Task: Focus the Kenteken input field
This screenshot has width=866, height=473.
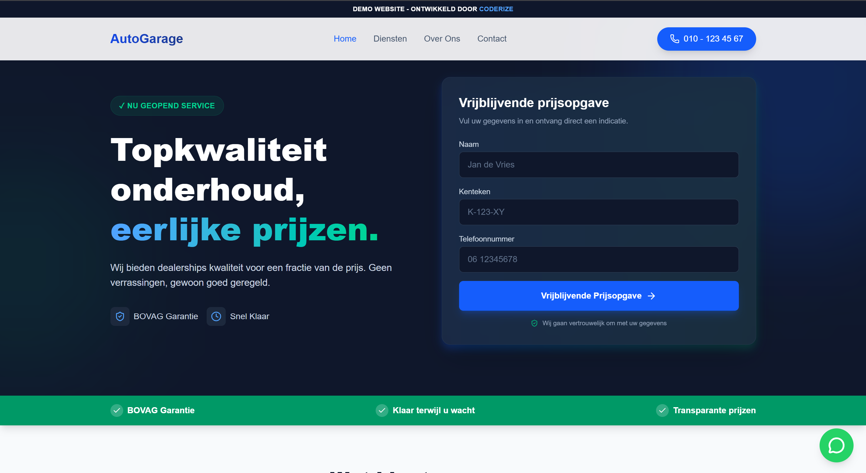Action: [598, 212]
